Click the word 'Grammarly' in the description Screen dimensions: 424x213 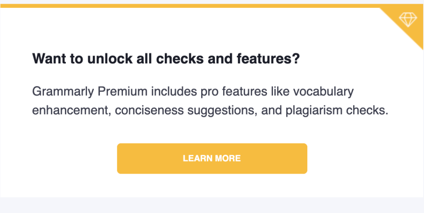[63, 92]
